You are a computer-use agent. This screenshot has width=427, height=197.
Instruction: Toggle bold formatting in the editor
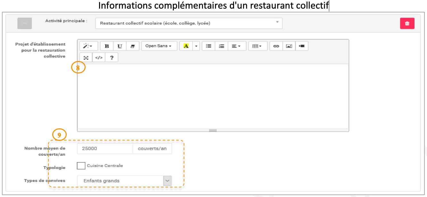point(107,46)
